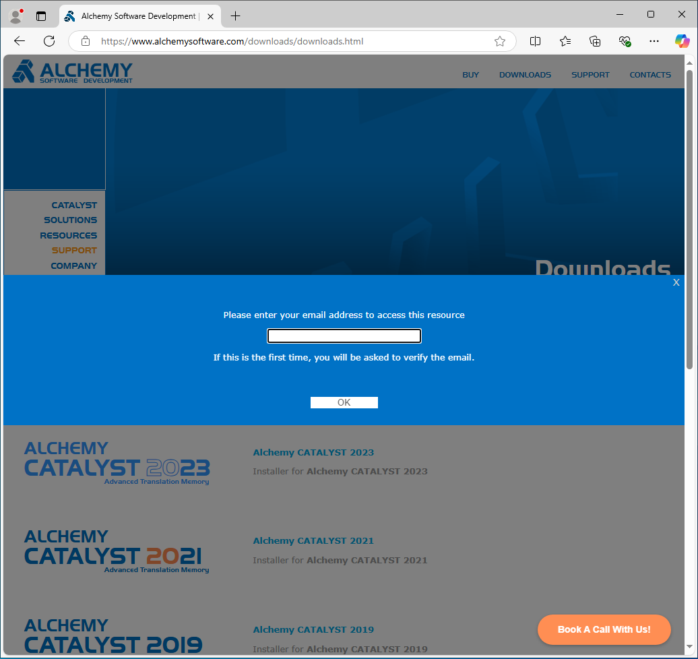Refresh the current page
Image resolution: width=698 pixels, height=659 pixels.
[49, 41]
